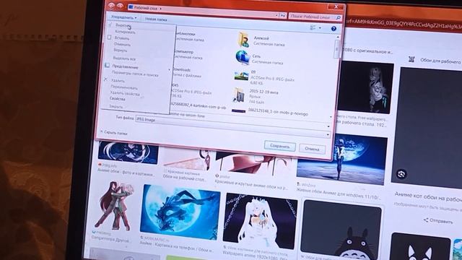Close the save dialog with X
This screenshot has height=260, width=462.
336,6
